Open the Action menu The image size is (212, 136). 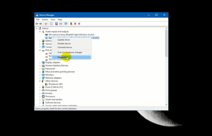[45, 20]
